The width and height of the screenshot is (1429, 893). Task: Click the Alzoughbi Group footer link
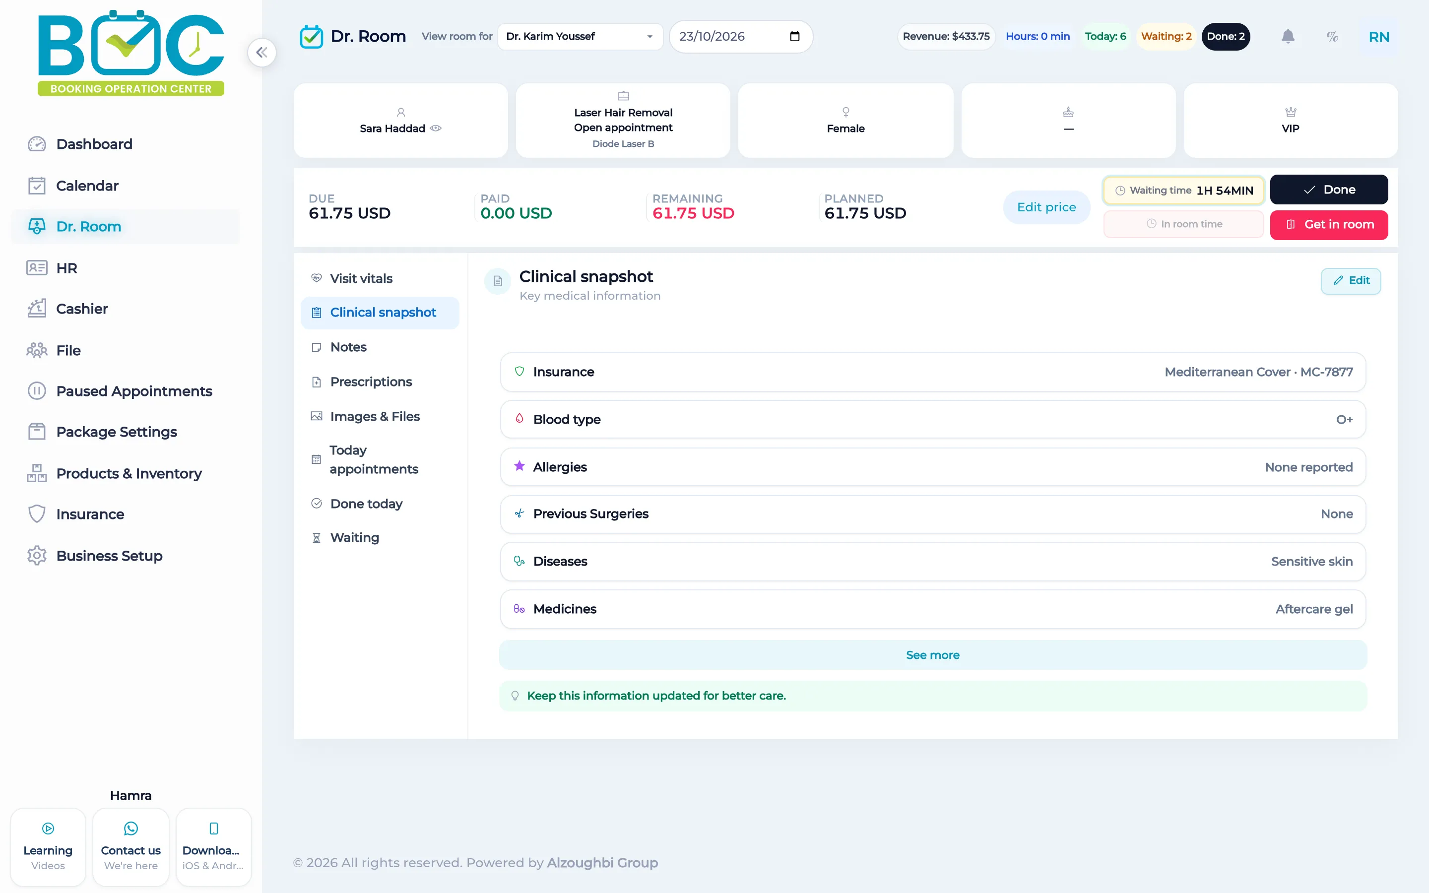(602, 862)
